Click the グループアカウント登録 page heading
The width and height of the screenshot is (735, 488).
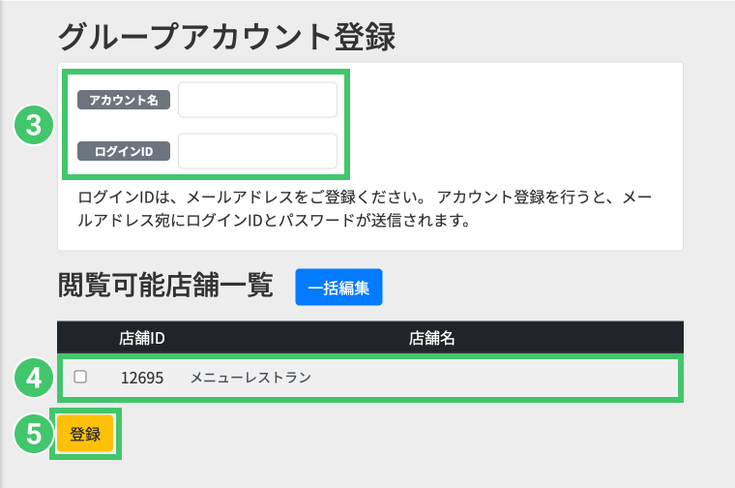click(x=227, y=37)
